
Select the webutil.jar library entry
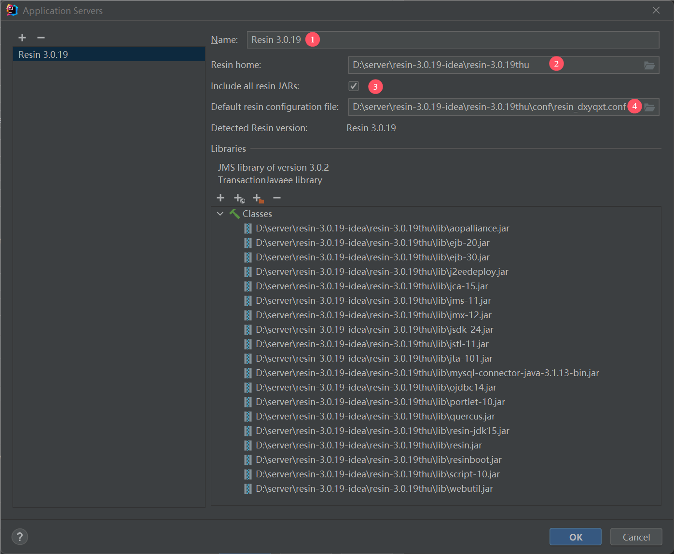pos(374,489)
